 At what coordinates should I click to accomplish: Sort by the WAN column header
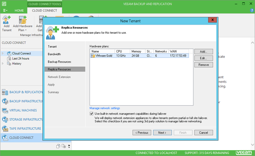pyautogui.click(x=179, y=52)
